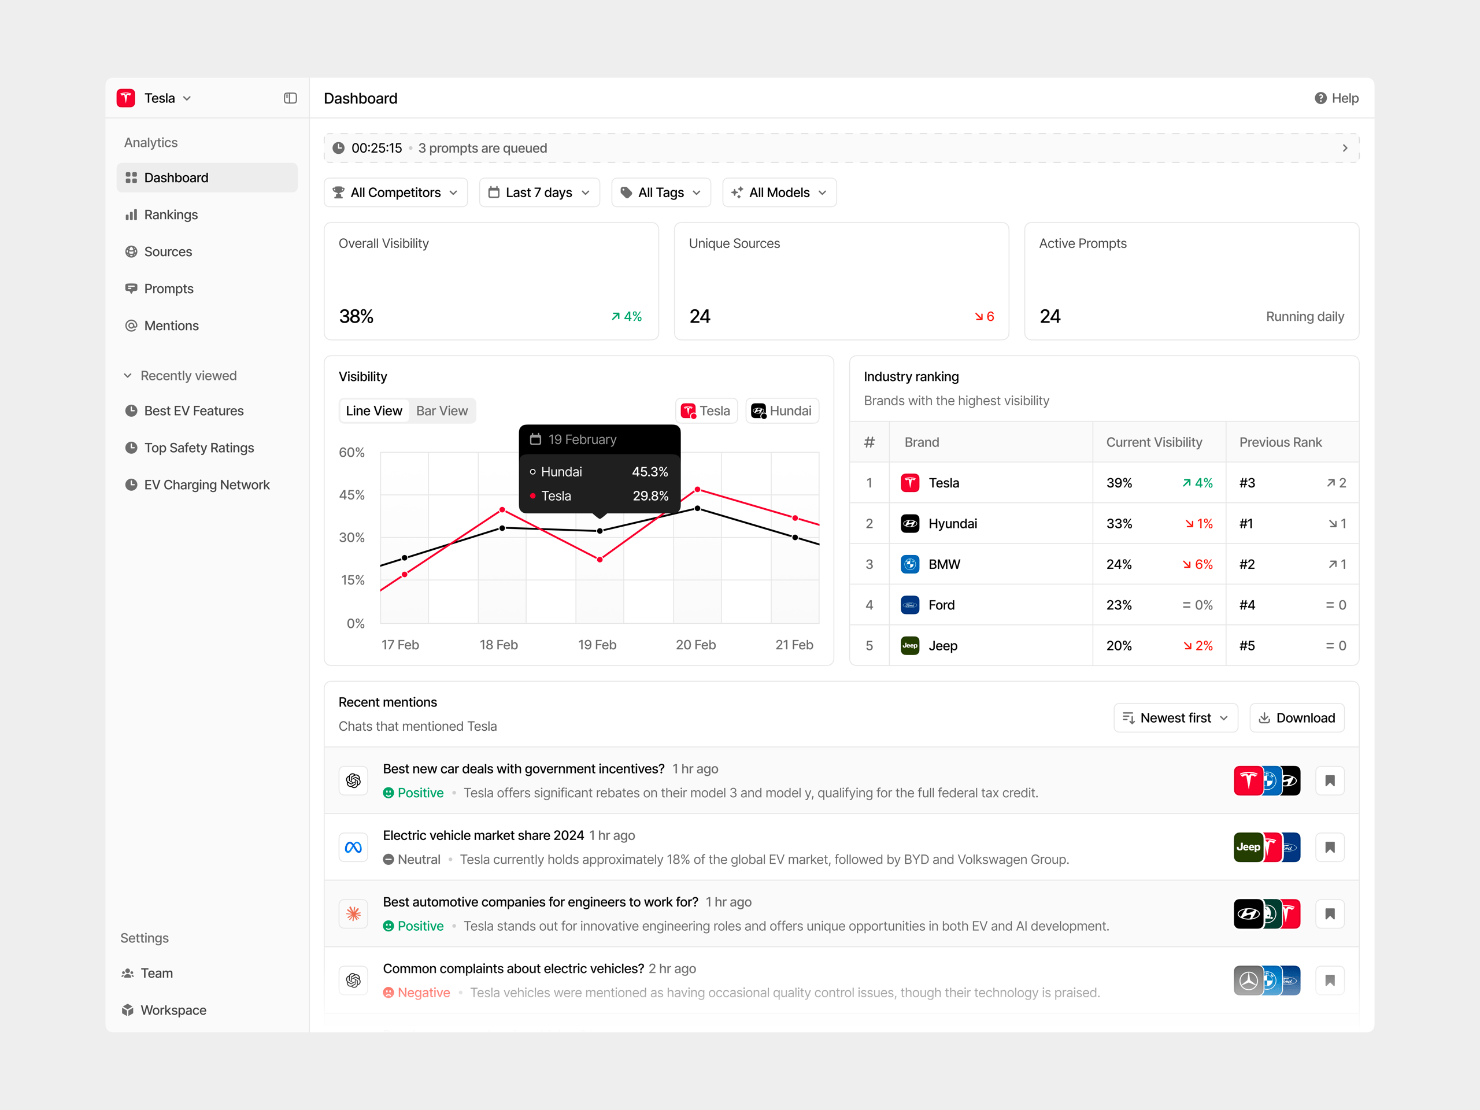1480x1110 pixels.
Task: Open the Last 7 days date filter
Action: (x=539, y=193)
